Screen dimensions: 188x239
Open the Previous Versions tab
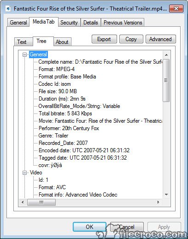(x=123, y=23)
